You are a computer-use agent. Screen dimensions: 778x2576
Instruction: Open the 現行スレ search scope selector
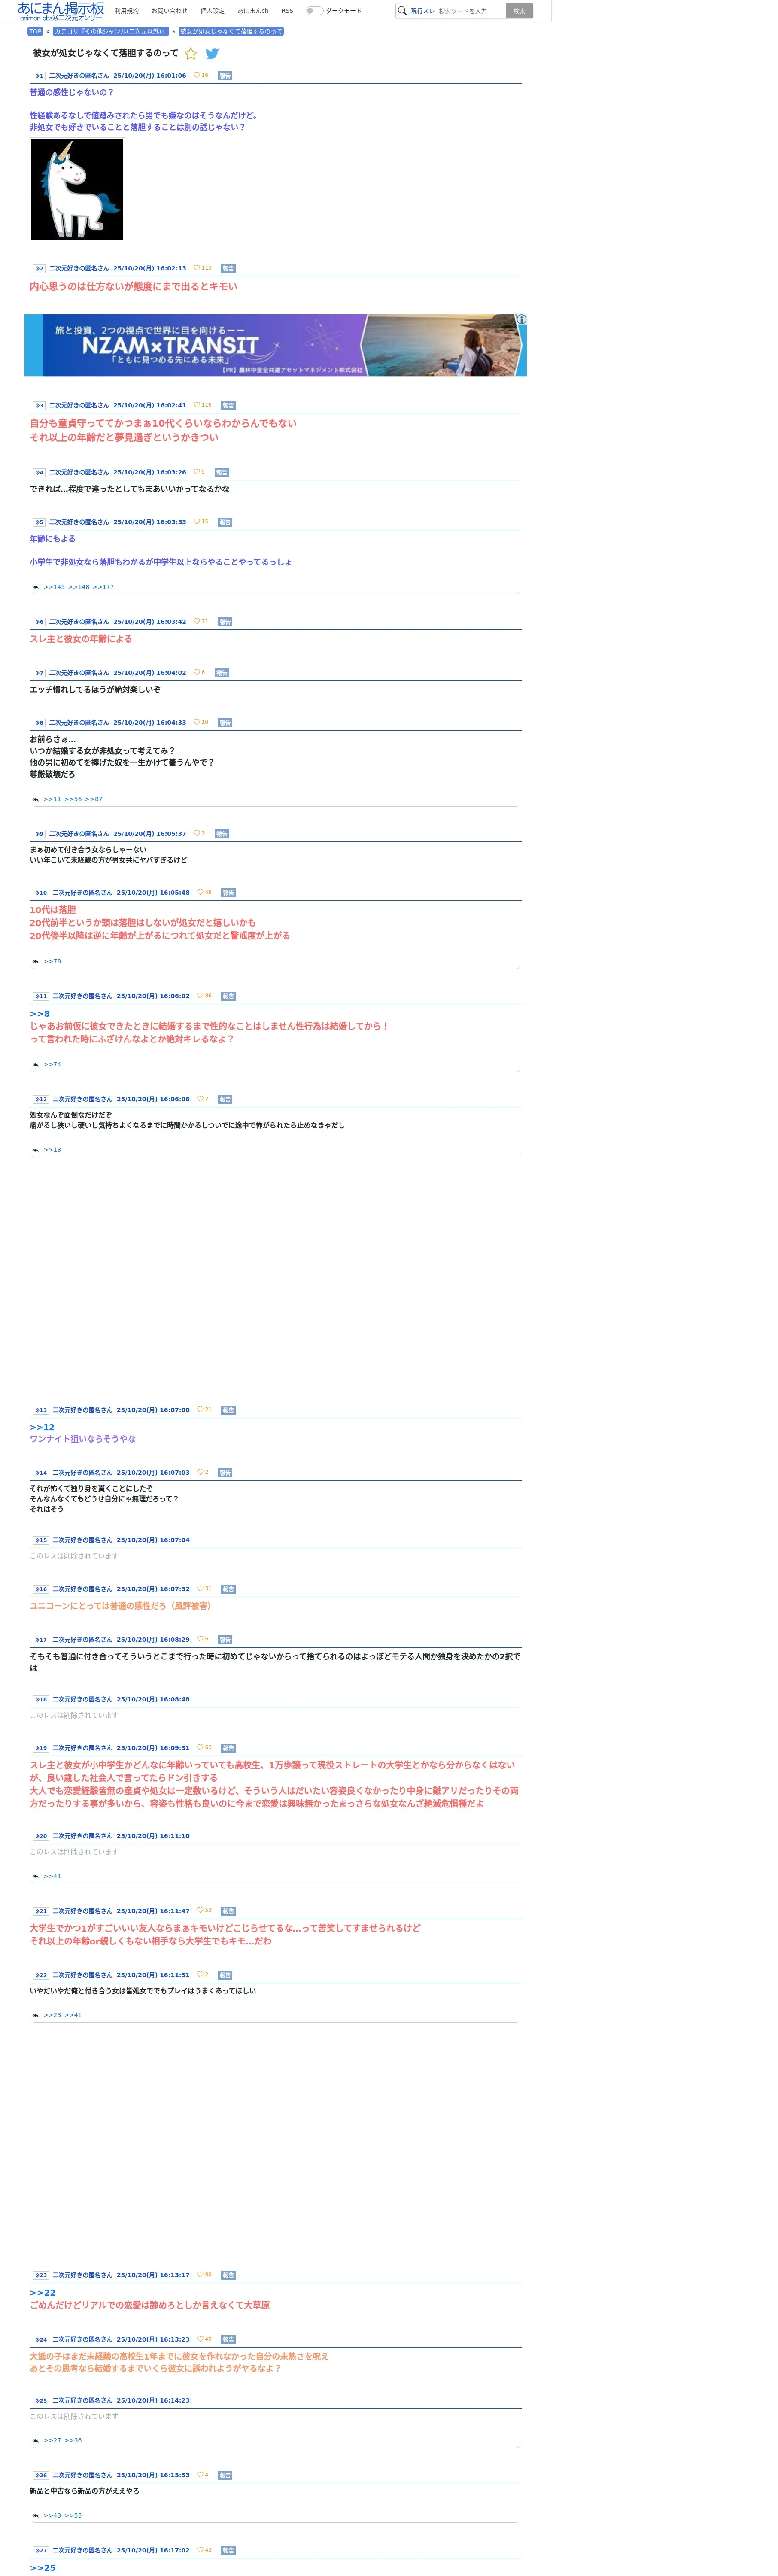[x=422, y=11]
